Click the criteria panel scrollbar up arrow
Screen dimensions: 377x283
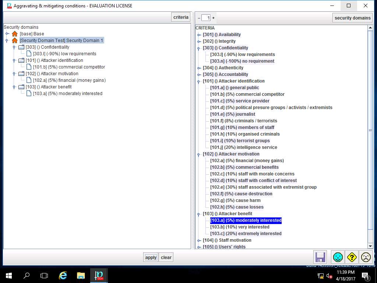pyautogui.click(x=370, y=28)
